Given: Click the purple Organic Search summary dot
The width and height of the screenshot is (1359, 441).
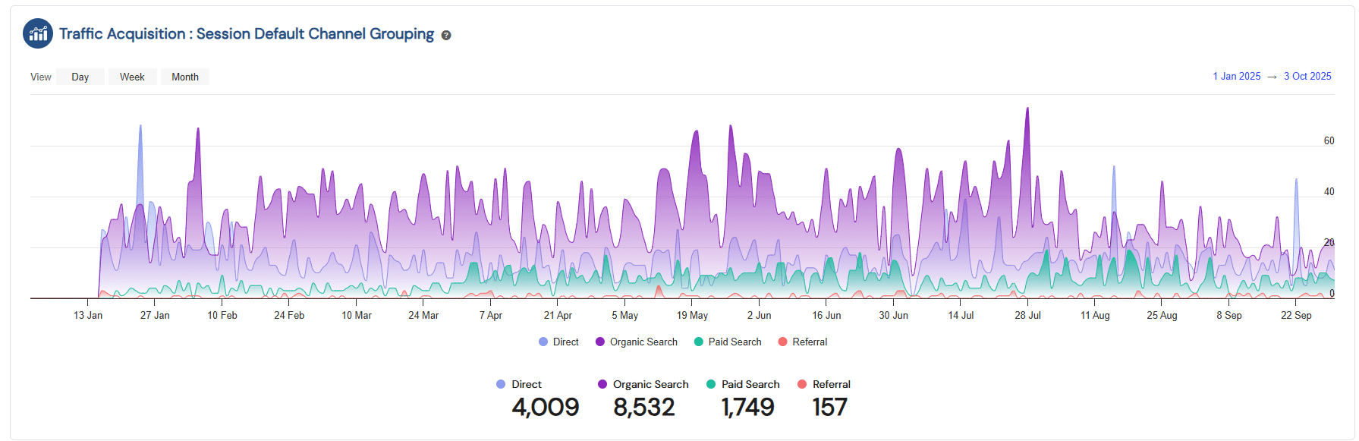Looking at the screenshot, I should tap(602, 384).
